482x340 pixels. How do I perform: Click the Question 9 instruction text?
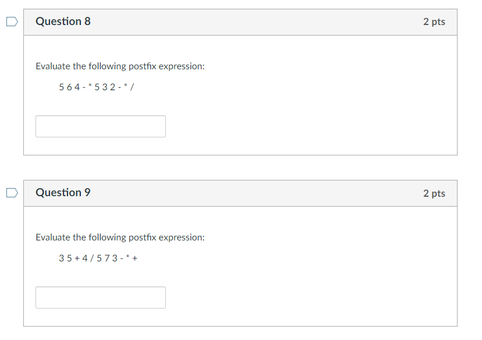click(120, 237)
